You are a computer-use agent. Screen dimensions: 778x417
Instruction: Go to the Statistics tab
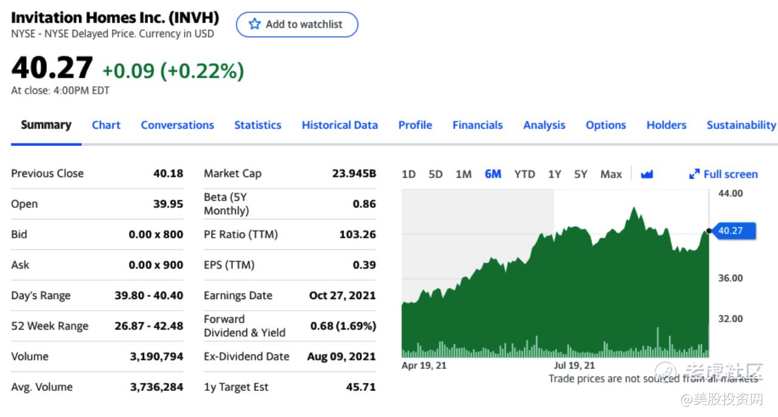click(x=258, y=125)
